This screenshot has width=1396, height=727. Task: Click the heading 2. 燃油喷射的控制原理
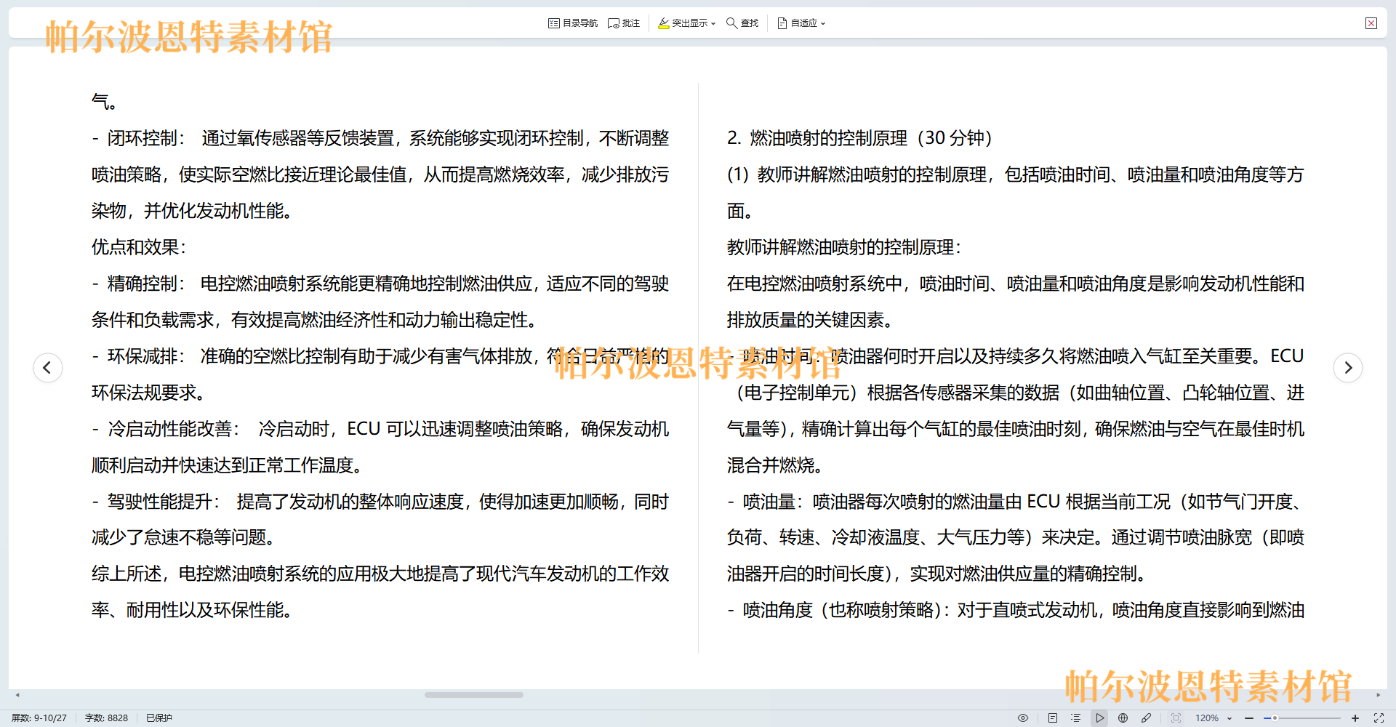[x=817, y=138]
